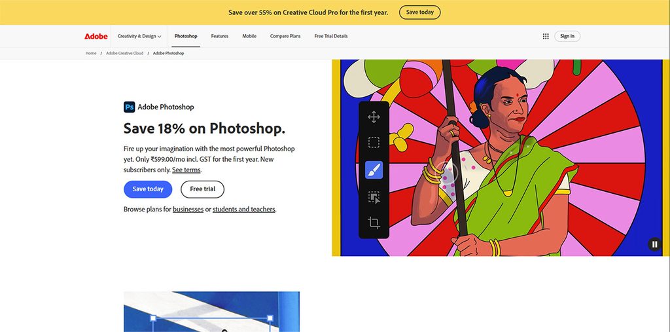The image size is (670, 332).
Task: Select the rectangular Marquee tool icon
Action: tap(374, 143)
